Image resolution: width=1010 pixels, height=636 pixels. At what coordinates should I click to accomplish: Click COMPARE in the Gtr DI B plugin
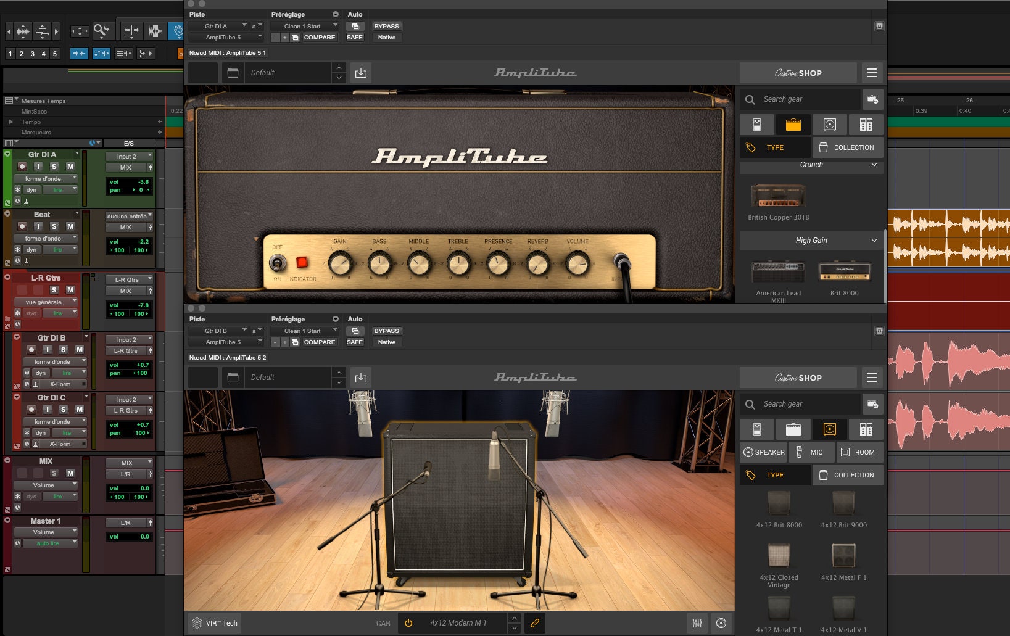[319, 342]
